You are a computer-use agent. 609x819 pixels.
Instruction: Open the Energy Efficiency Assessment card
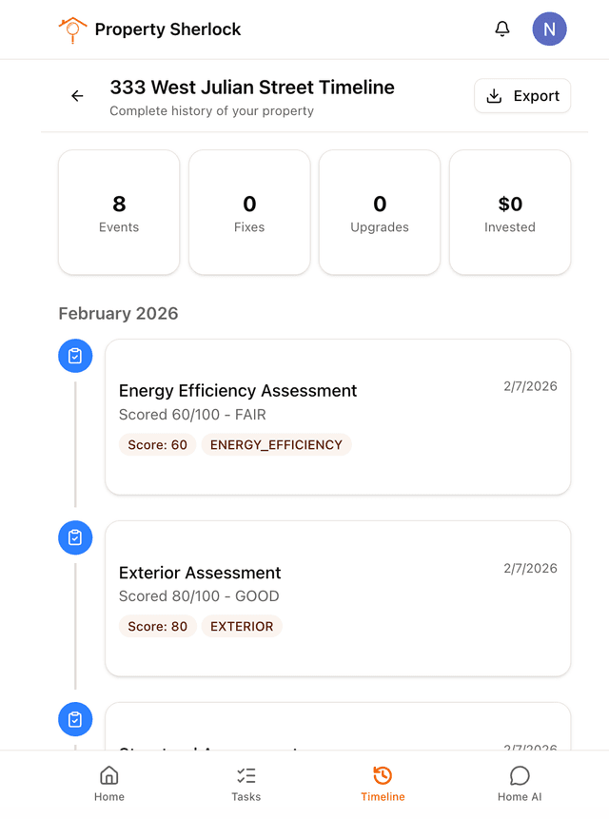(338, 417)
